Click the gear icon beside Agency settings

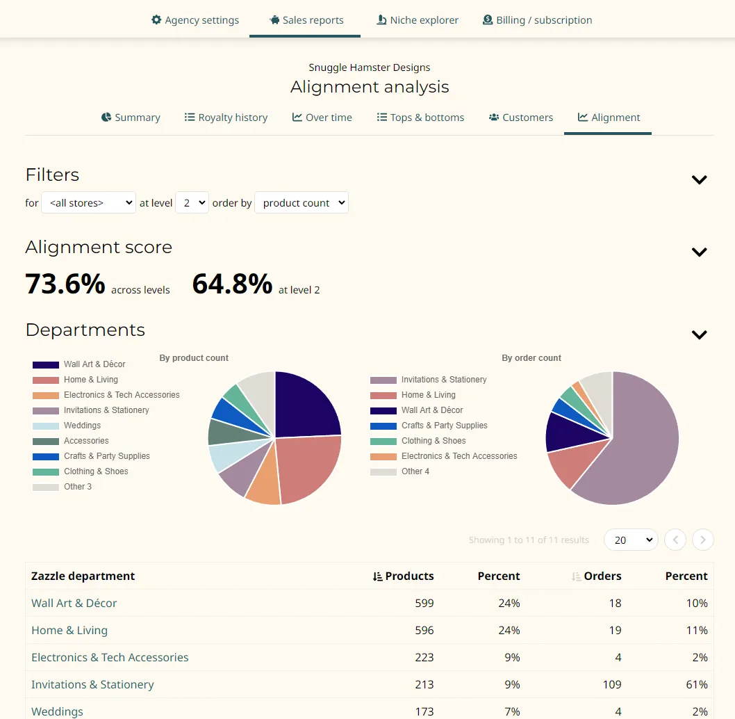(x=156, y=20)
